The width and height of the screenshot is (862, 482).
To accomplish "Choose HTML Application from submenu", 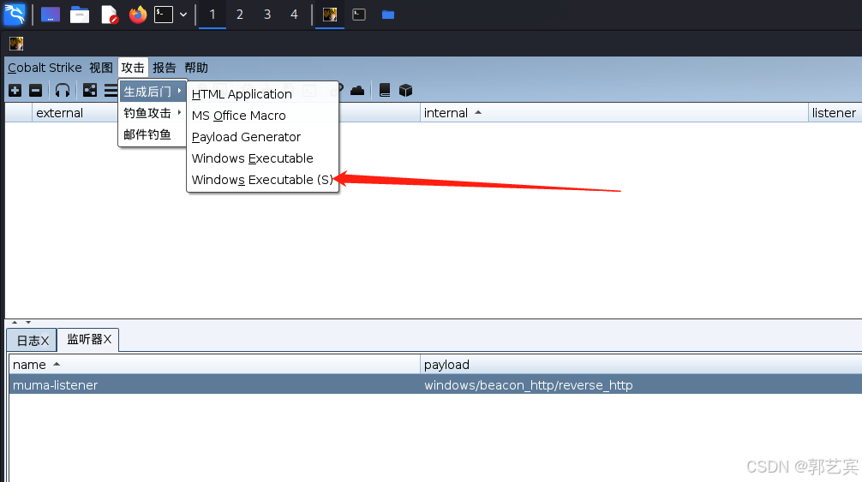I will (x=262, y=94).
